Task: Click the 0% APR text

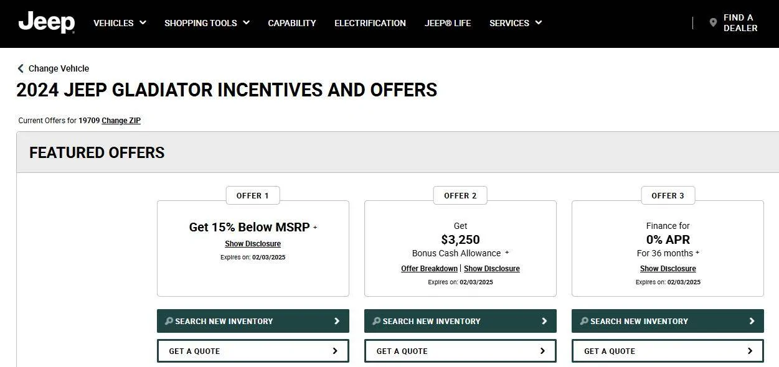Action: tap(668, 239)
